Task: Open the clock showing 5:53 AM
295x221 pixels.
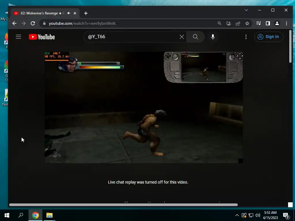Action: pos(270,215)
